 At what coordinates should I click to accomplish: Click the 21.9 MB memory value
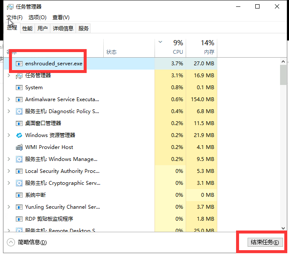coord(204,135)
